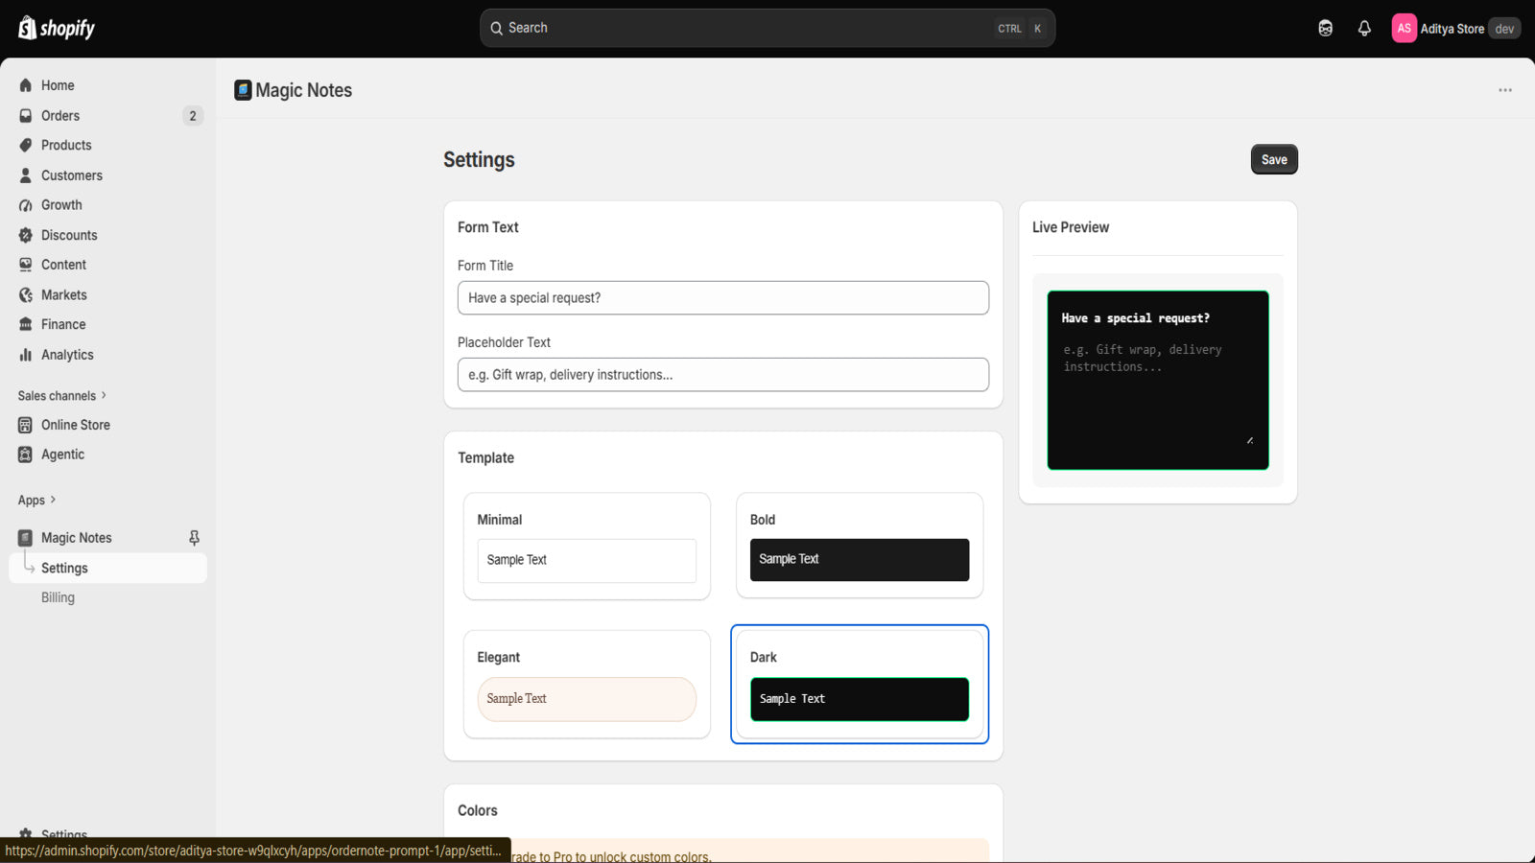
Task: Open the Aditya Store account menu
Action: (x=1455, y=28)
